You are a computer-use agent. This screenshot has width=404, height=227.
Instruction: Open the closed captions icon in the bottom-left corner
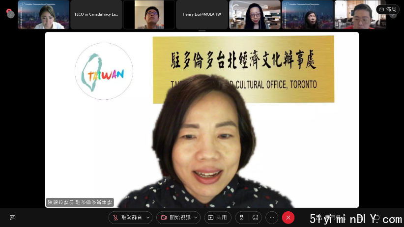click(x=12, y=218)
